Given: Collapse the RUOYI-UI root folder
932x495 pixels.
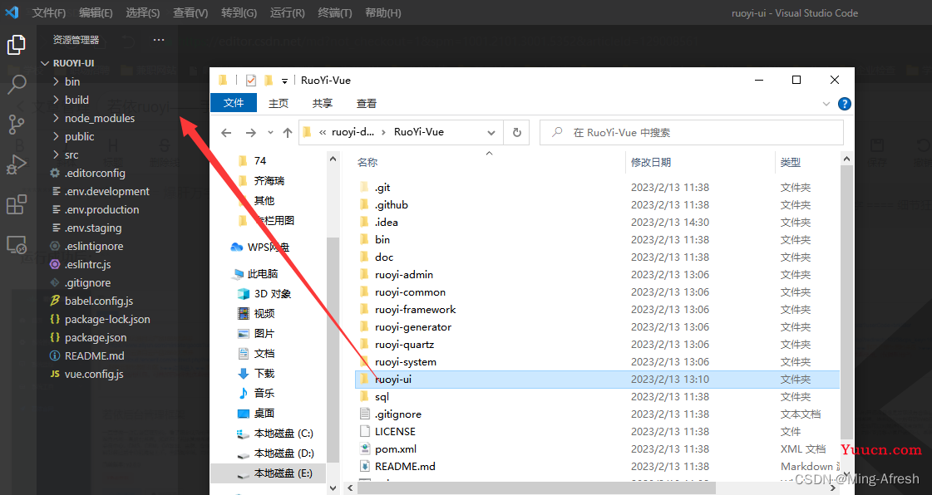Looking at the screenshot, I should [x=45, y=63].
